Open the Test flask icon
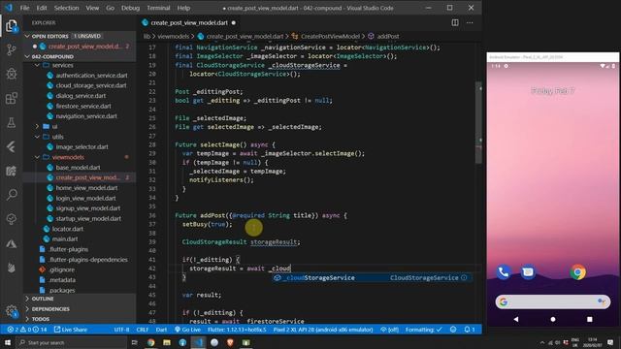The width and height of the screenshot is (621, 349). (x=12, y=122)
